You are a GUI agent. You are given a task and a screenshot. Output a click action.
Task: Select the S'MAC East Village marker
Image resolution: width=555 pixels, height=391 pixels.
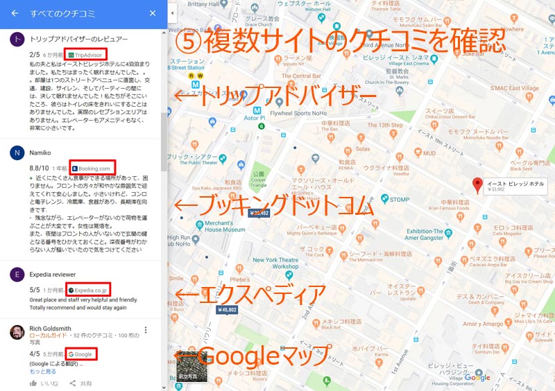(529, 96)
